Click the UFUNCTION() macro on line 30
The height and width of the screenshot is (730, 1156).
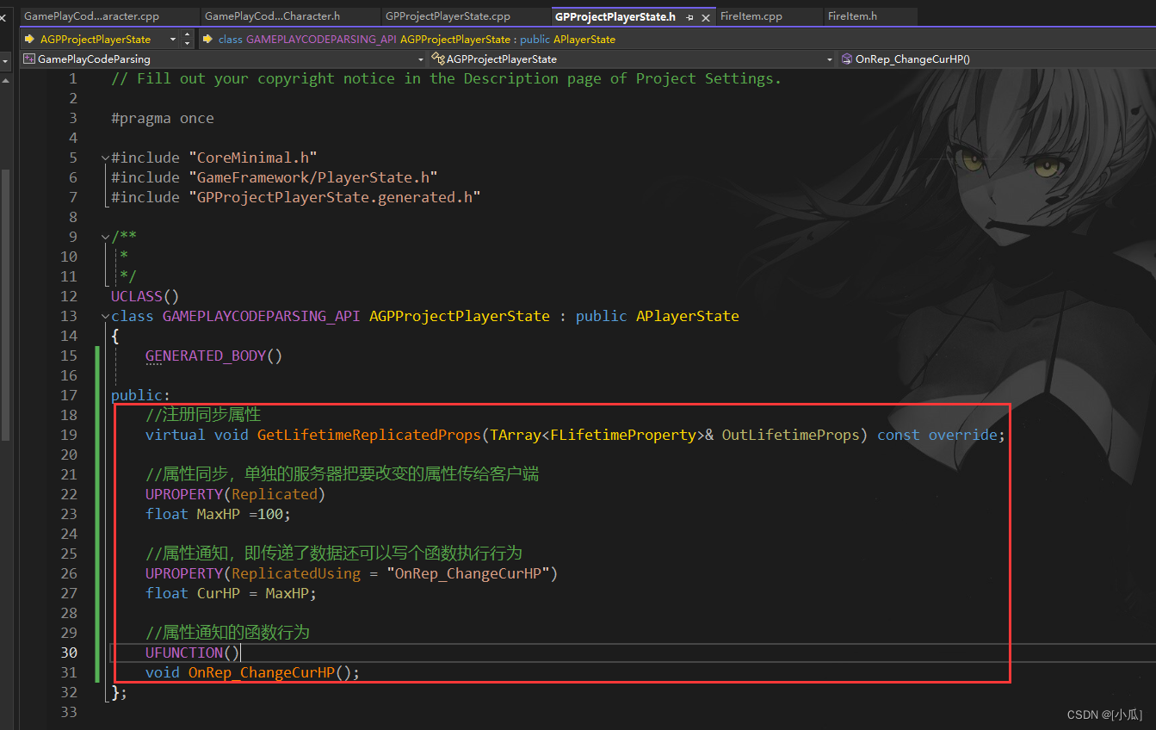pyautogui.click(x=193, y=653)
